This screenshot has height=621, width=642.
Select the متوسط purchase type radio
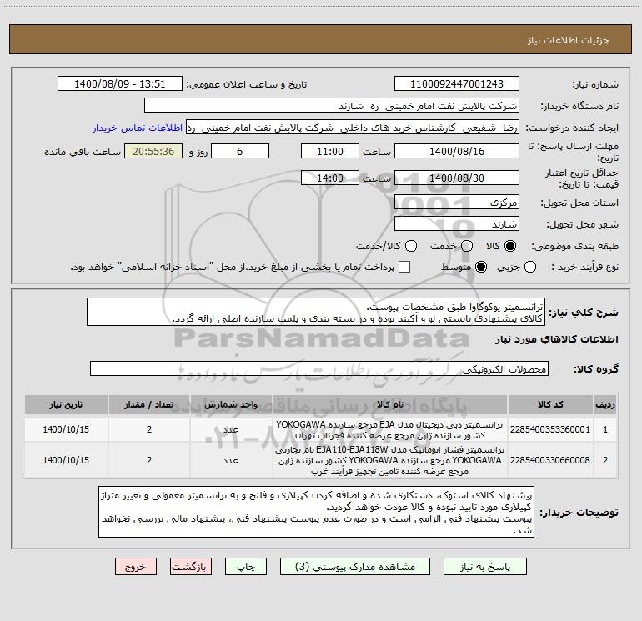coord(481,267)
